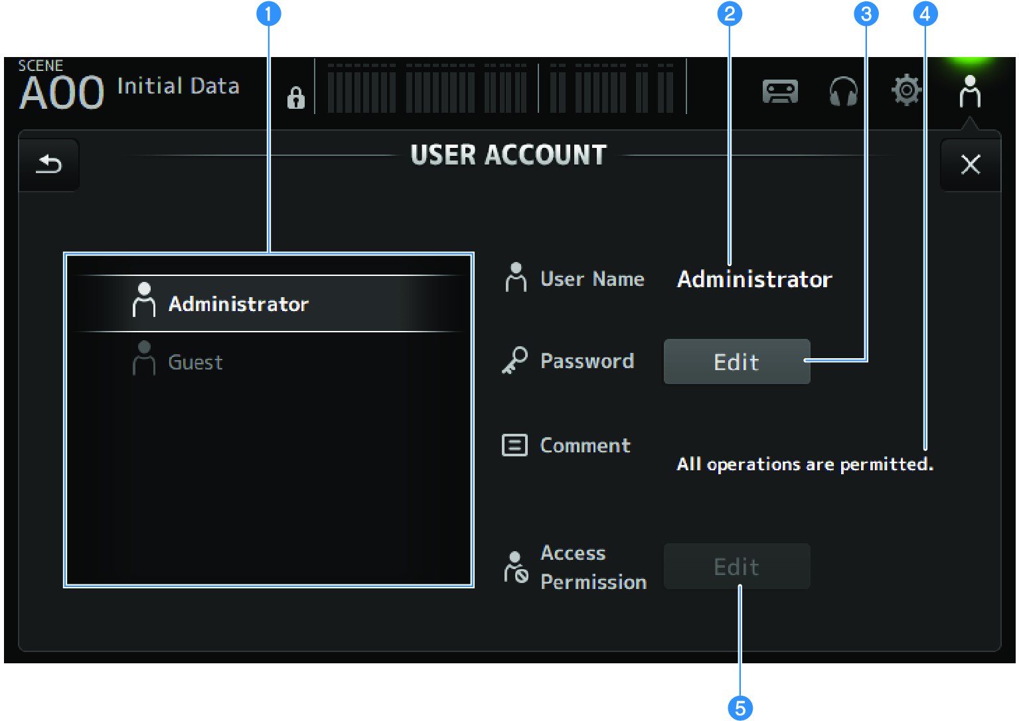Click the person icon beside User Name
1019x721 pixels.
coord(516,278)
